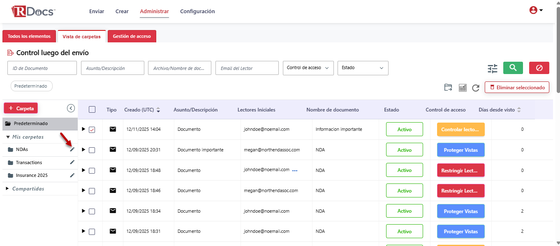Viewport: 560px width, 246px height.
Task: Check the megan 20:31 row checkbox
Action: click(92, 150)
